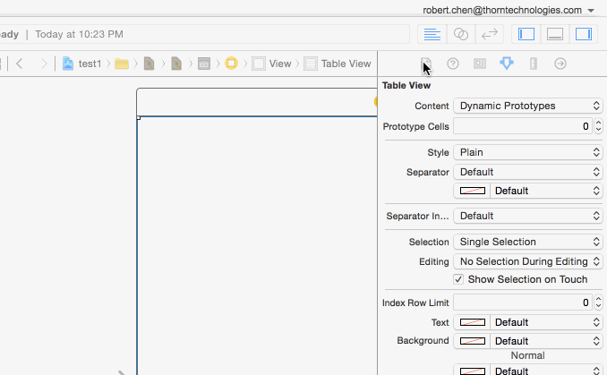Click the yellow folder breadcrumb icon
607x375 pixels.
tap(122, 64)
